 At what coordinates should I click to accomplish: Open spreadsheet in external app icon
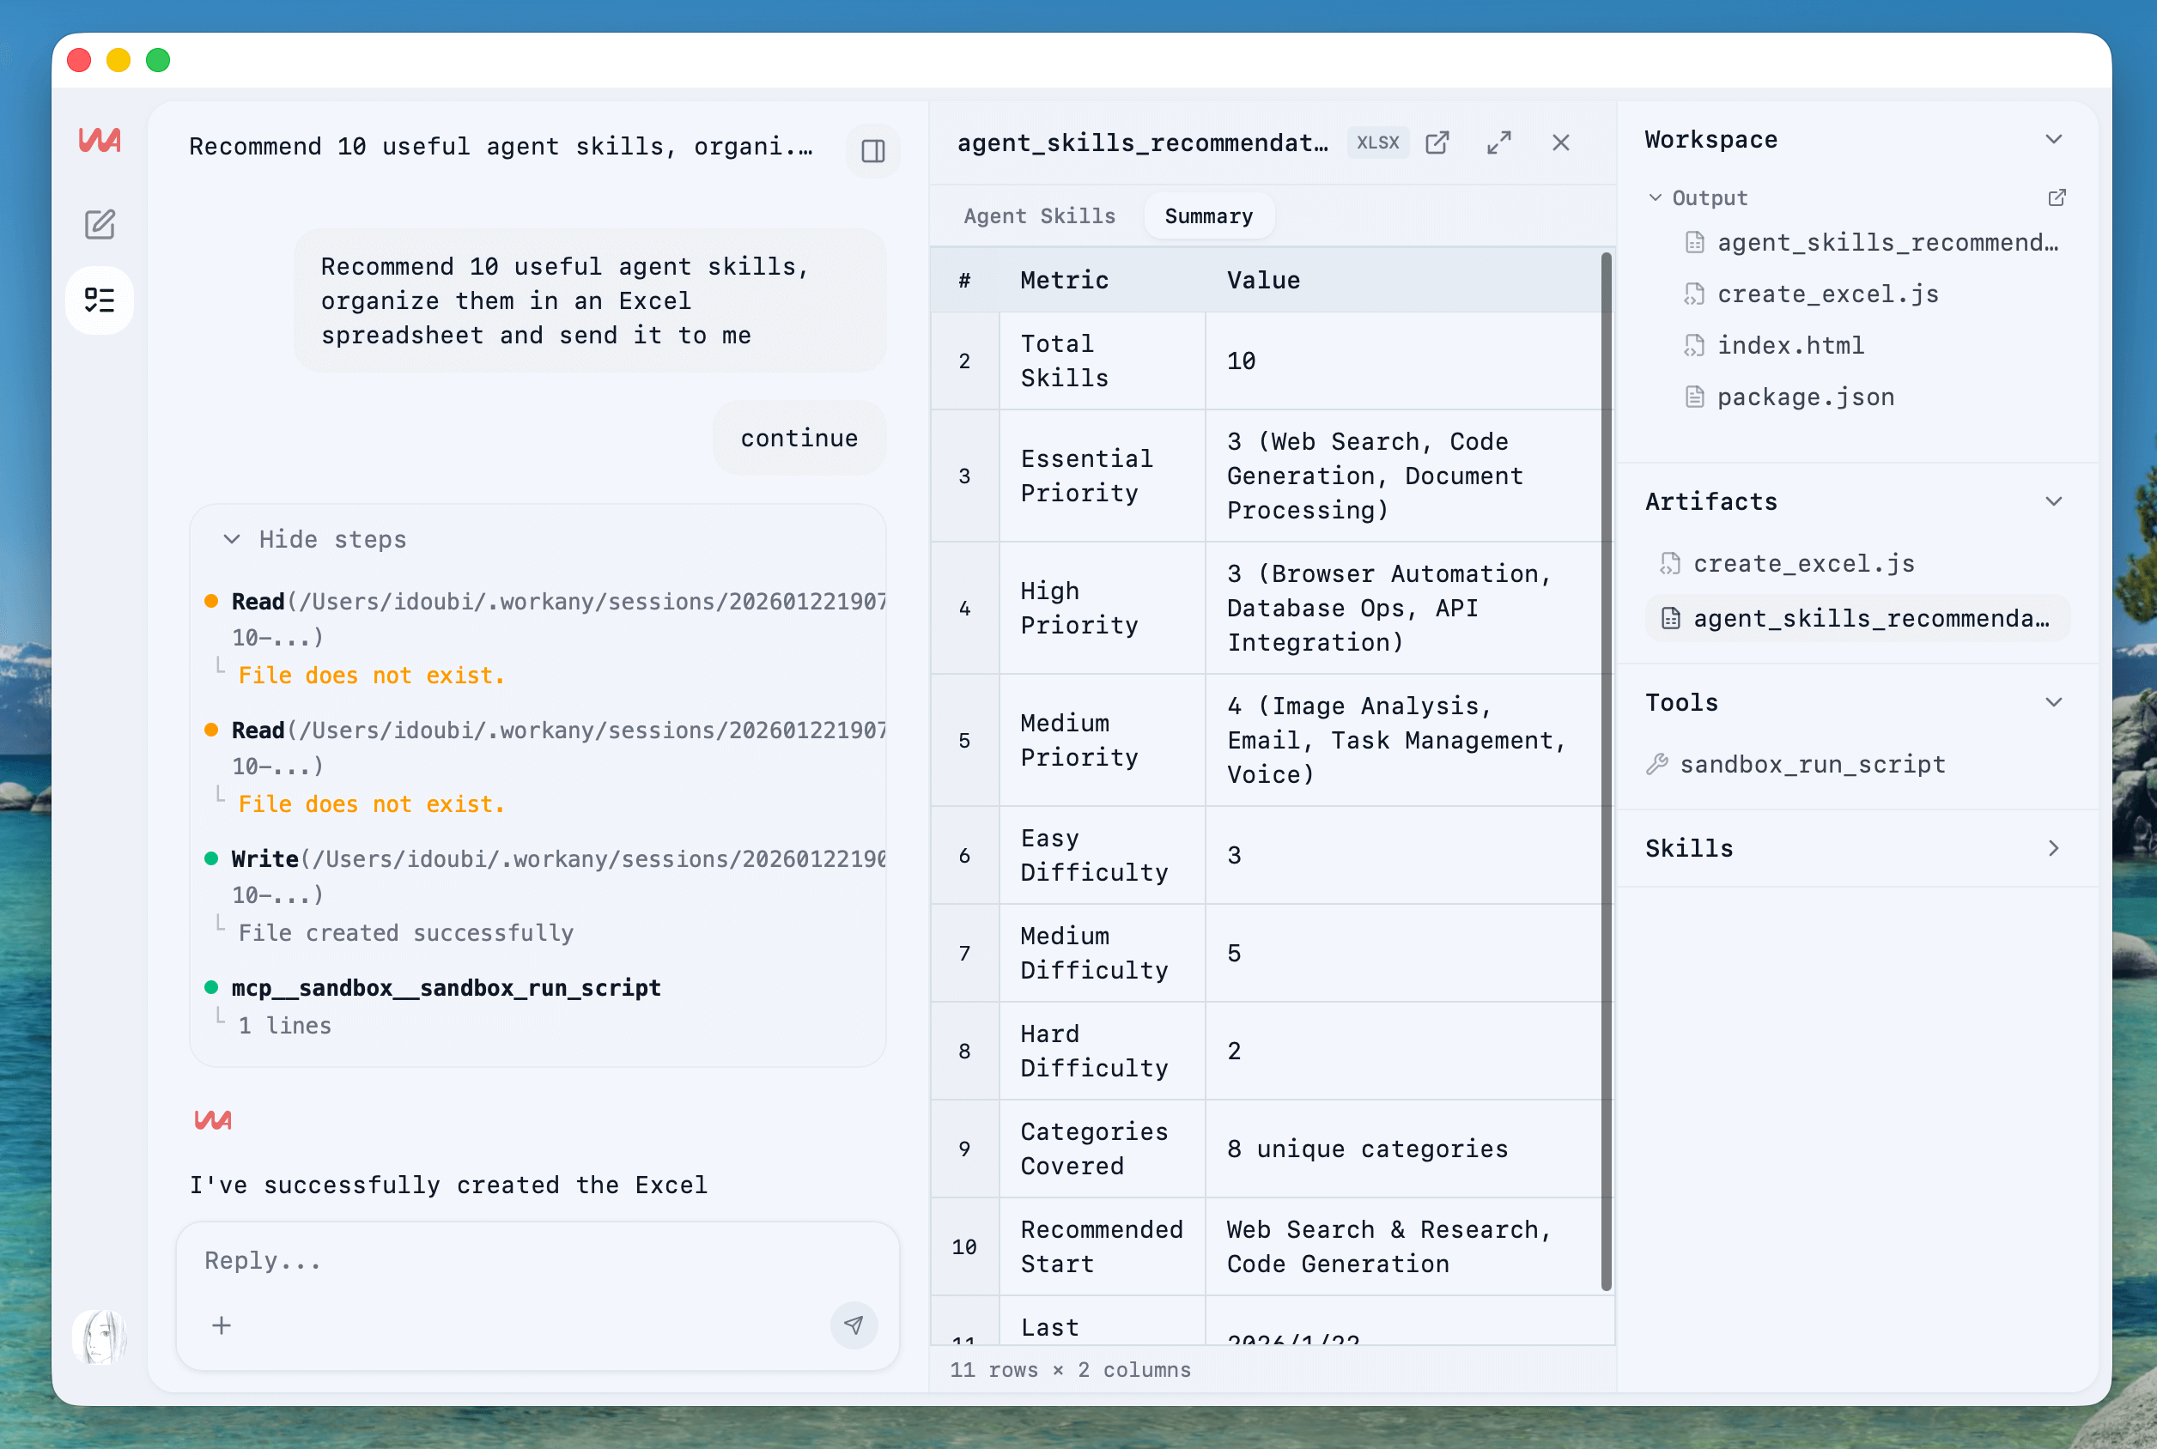point(1437,142)
